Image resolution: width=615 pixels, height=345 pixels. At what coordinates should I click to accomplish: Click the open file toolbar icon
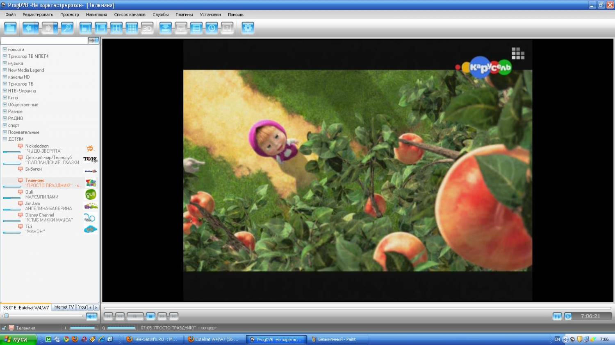pos(10,28)
